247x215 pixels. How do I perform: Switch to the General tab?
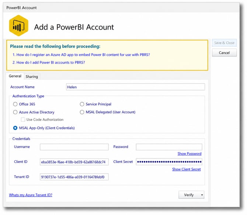(x=15, y=76)
